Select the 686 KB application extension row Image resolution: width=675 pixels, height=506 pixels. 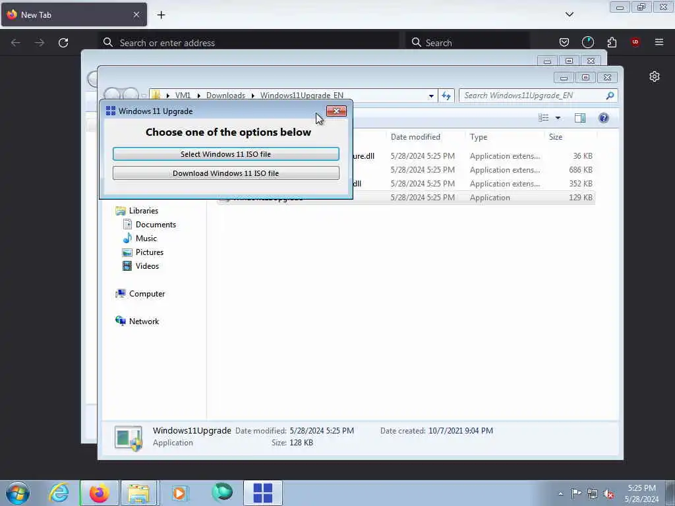point(473,170)
